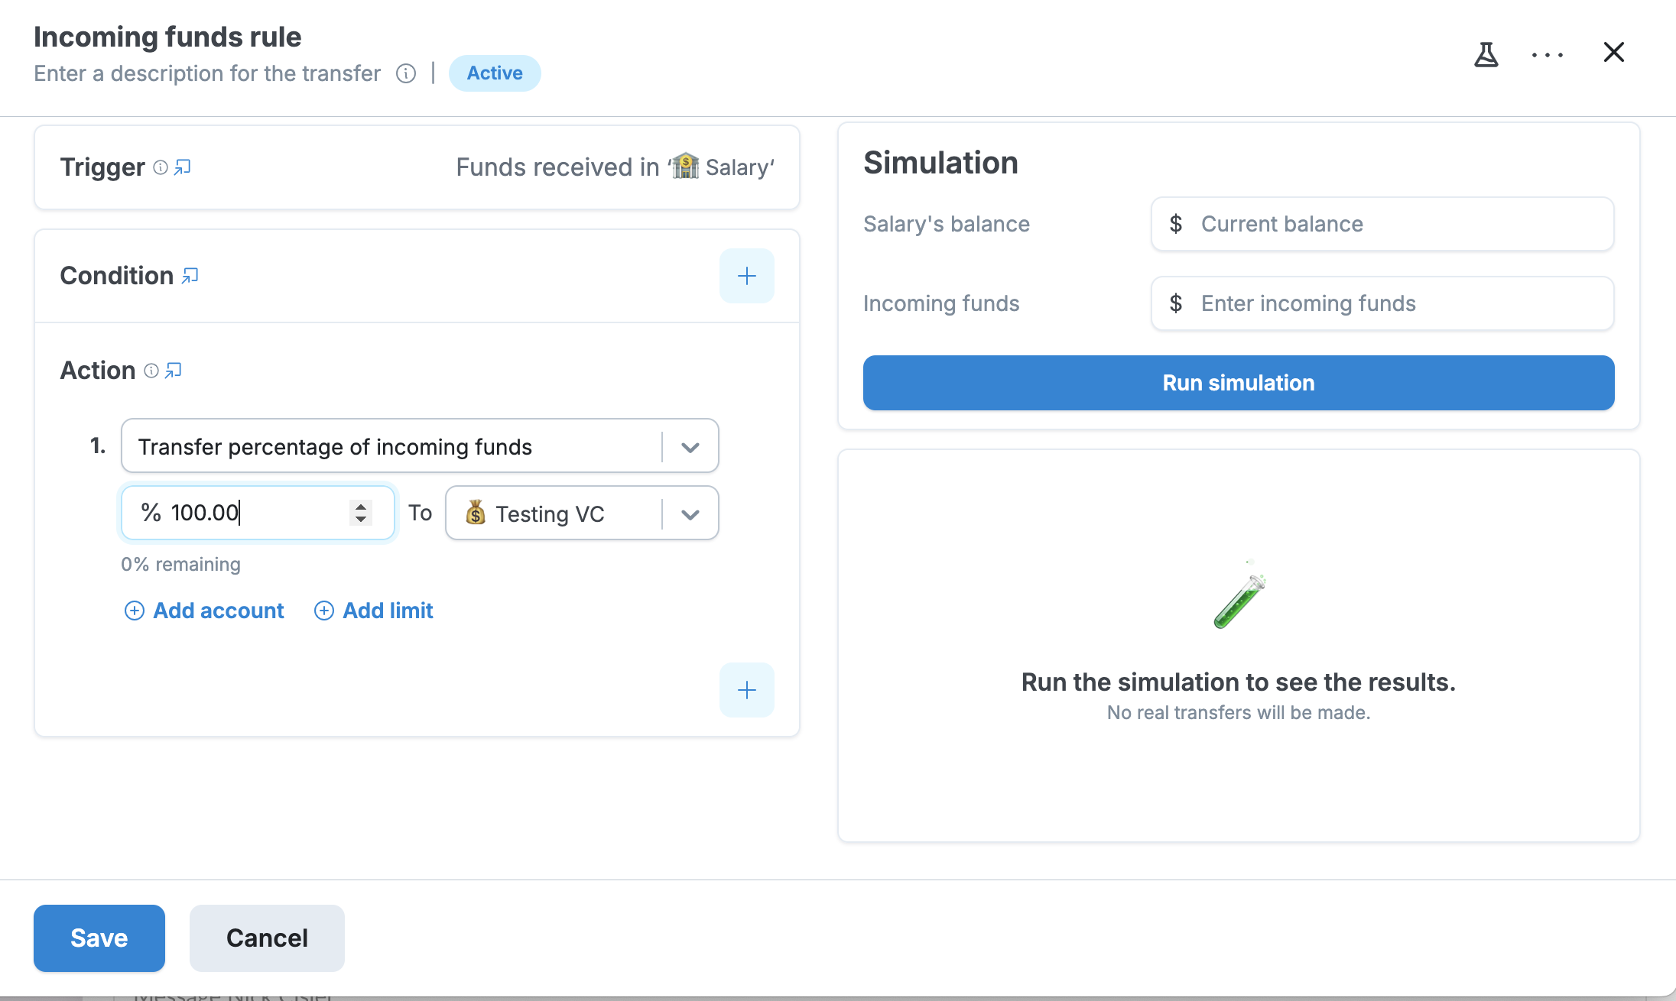Open the Trigger help link icon
1676x1001 pixels.
[x=183, y=167]
